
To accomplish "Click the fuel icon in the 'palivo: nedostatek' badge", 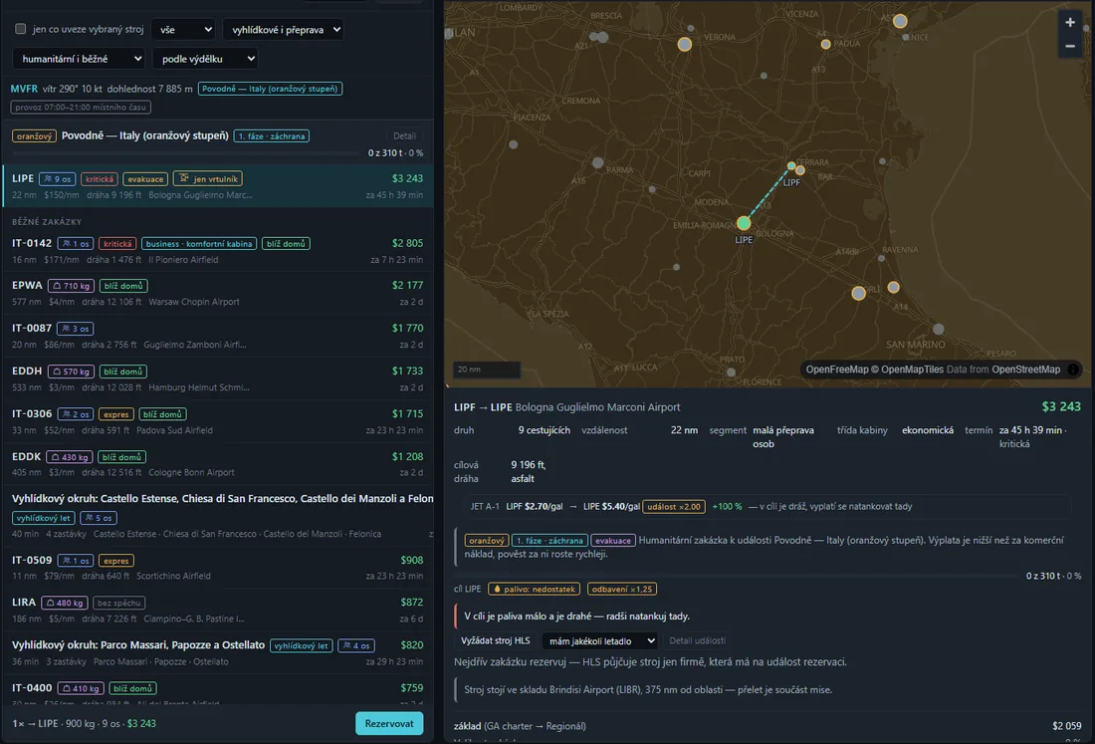I will [x=497, y=589].
